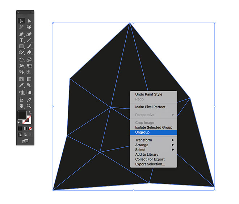
Task: Pick the Pen tool
Action: [21, 34]
